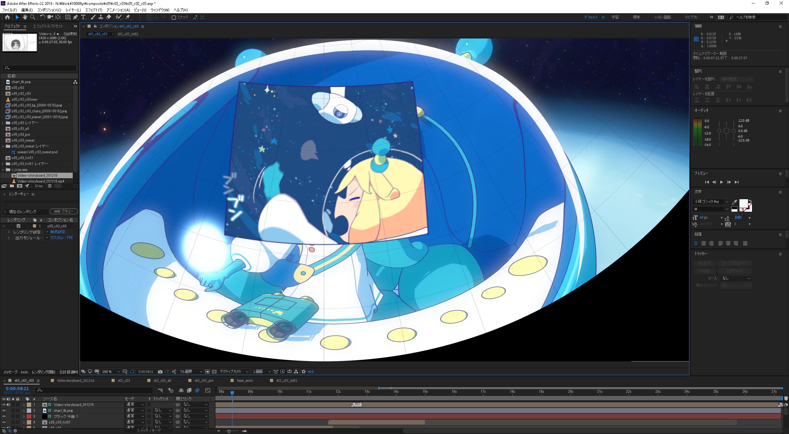Toggle transparency grid in viewer
The height and width of the screenshot is (434, 789).
point(214,372)
